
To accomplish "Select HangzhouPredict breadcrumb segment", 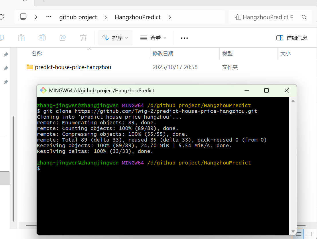I will coord(138,17).
